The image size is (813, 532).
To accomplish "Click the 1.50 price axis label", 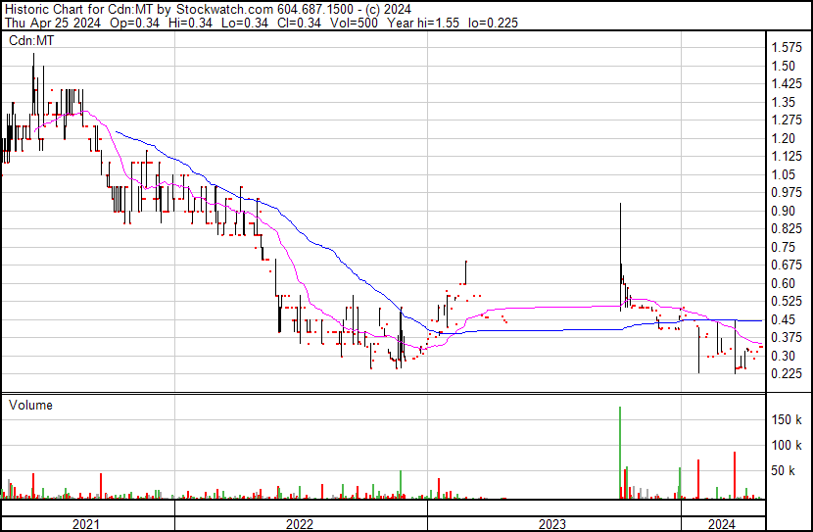I will click(x=783, y=66).
